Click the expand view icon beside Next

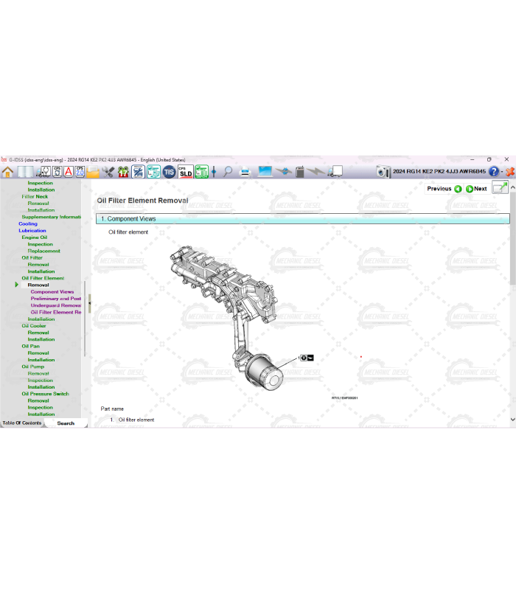[x=501, y=188]
